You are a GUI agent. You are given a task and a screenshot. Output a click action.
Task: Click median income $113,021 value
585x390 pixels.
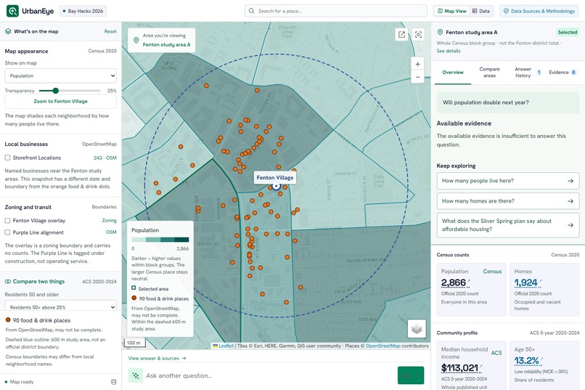coord(459,368)
